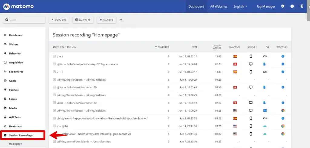
Task: Open the English language dropdown
Action: coord(240,6)
